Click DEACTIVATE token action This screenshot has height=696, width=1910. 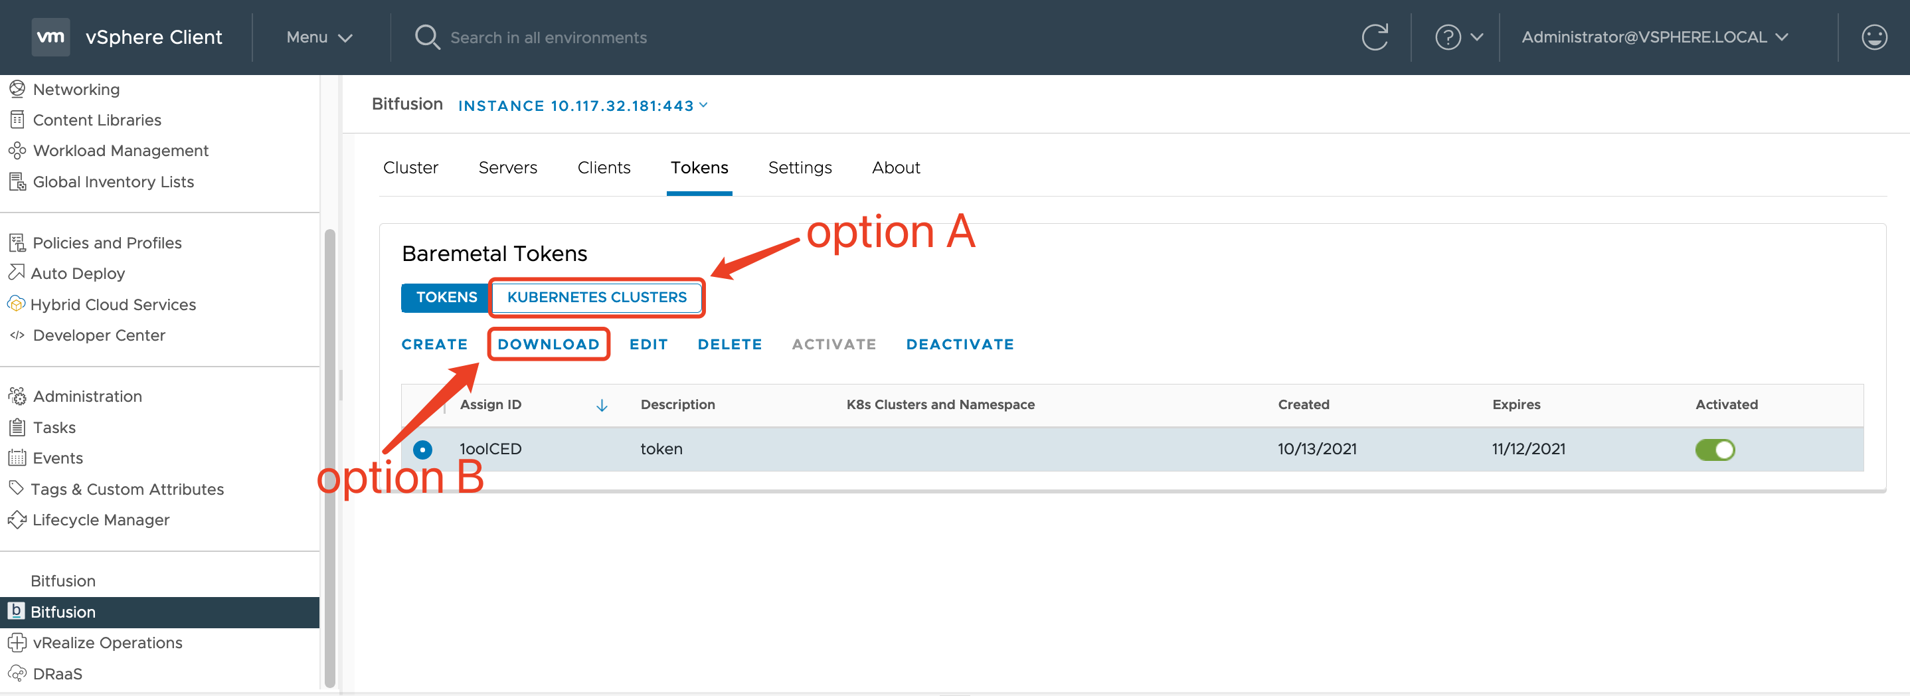(x=960, y=344)
